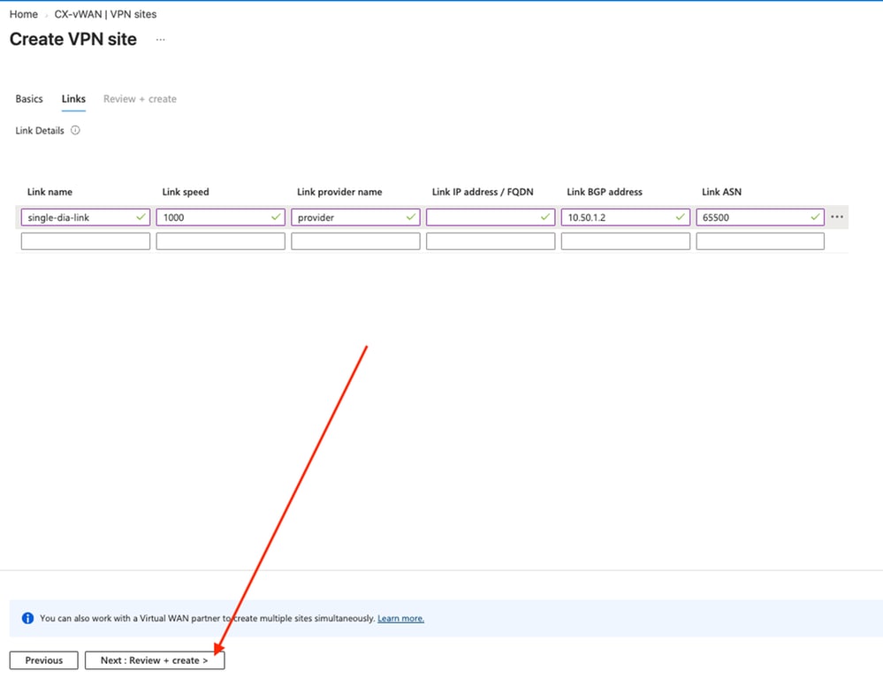Click the Link ASN field showing 65500

click(760, 217)
